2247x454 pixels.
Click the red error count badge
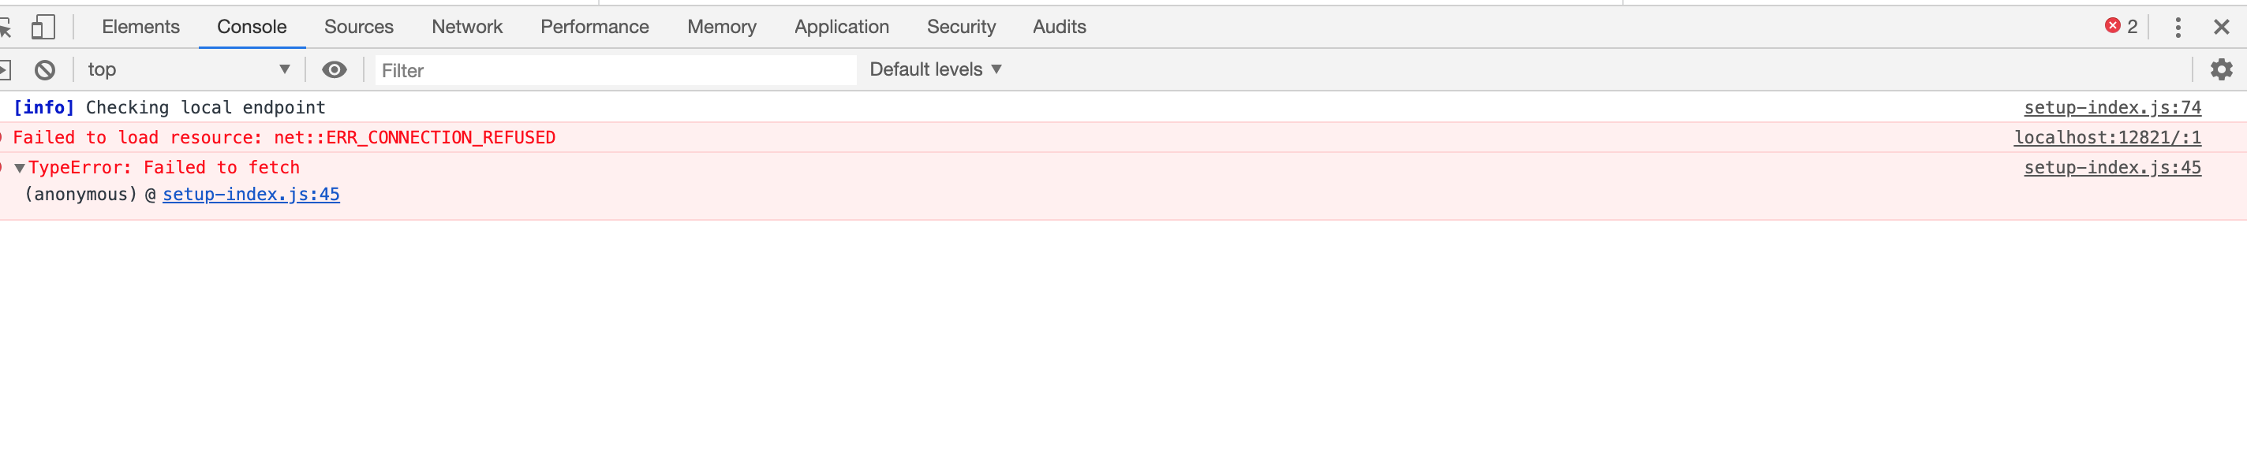(x=2120, y=26)
